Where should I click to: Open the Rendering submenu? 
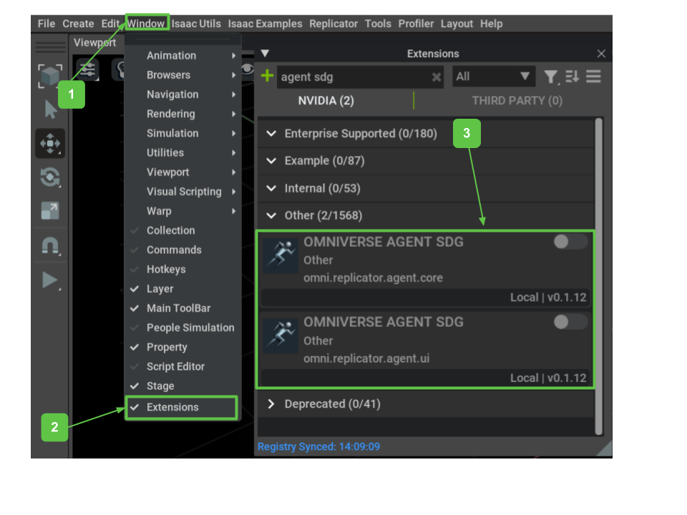(x=183, y=114)
